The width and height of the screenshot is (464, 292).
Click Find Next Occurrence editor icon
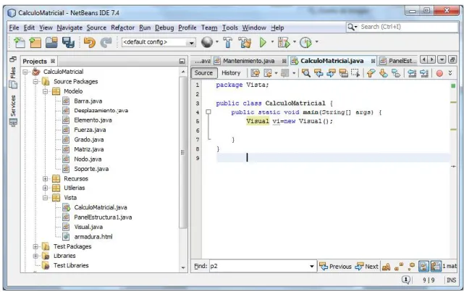tap(331, 73)
